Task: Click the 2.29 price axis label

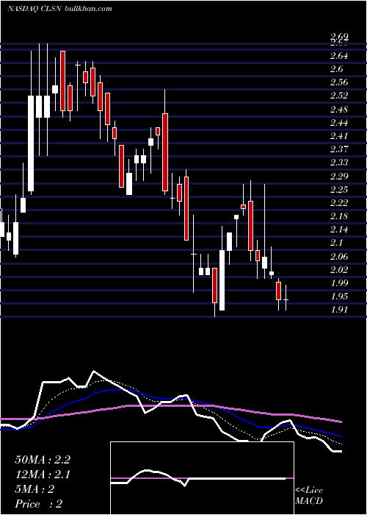Action: [339, 177]
